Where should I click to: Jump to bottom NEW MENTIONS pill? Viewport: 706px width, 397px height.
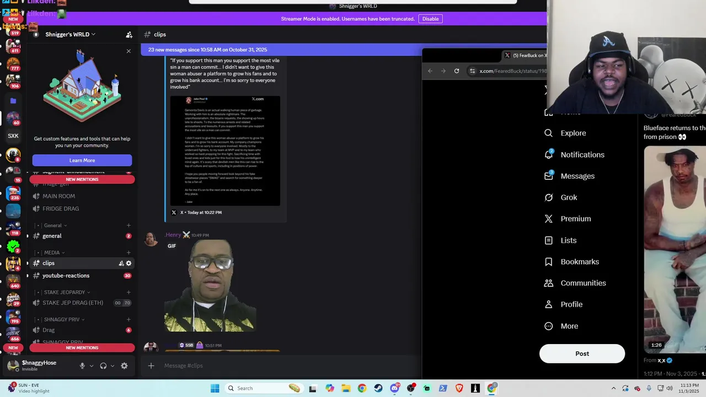click(x=82, y=348)
